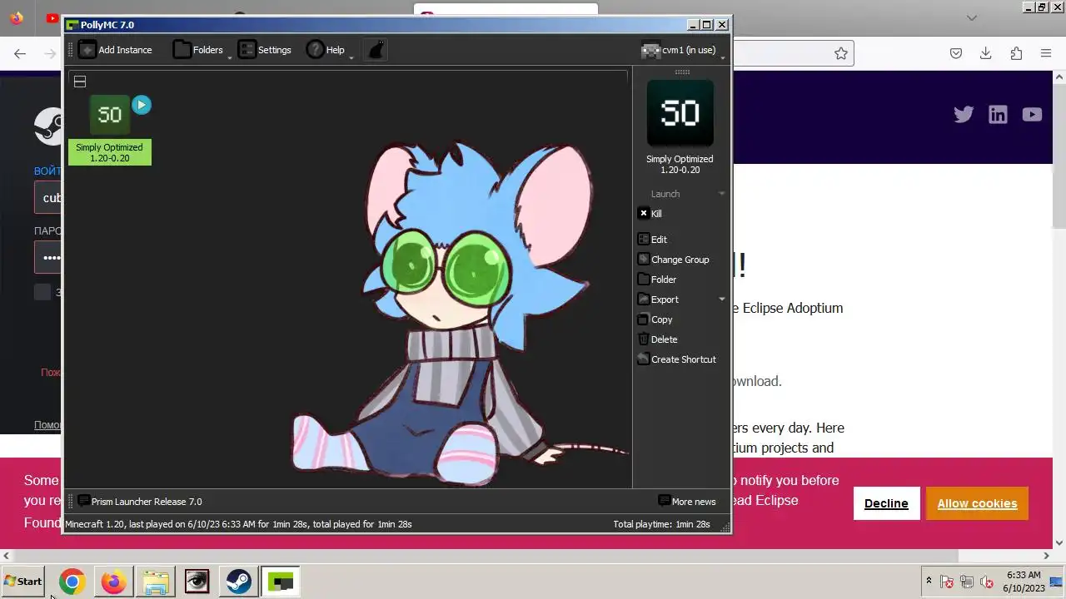Click the browser vertical scrollbar thumb
This screenshot has height=599, width=1066.
(x=1059, y=156)
